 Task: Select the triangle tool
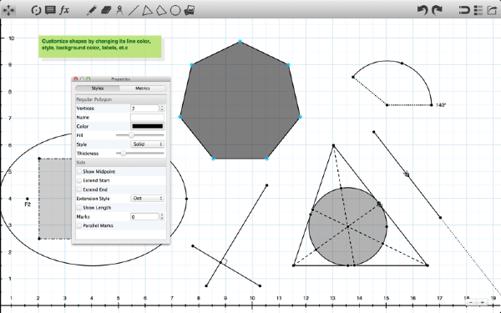pyautogui.click(x=147, y=10)
